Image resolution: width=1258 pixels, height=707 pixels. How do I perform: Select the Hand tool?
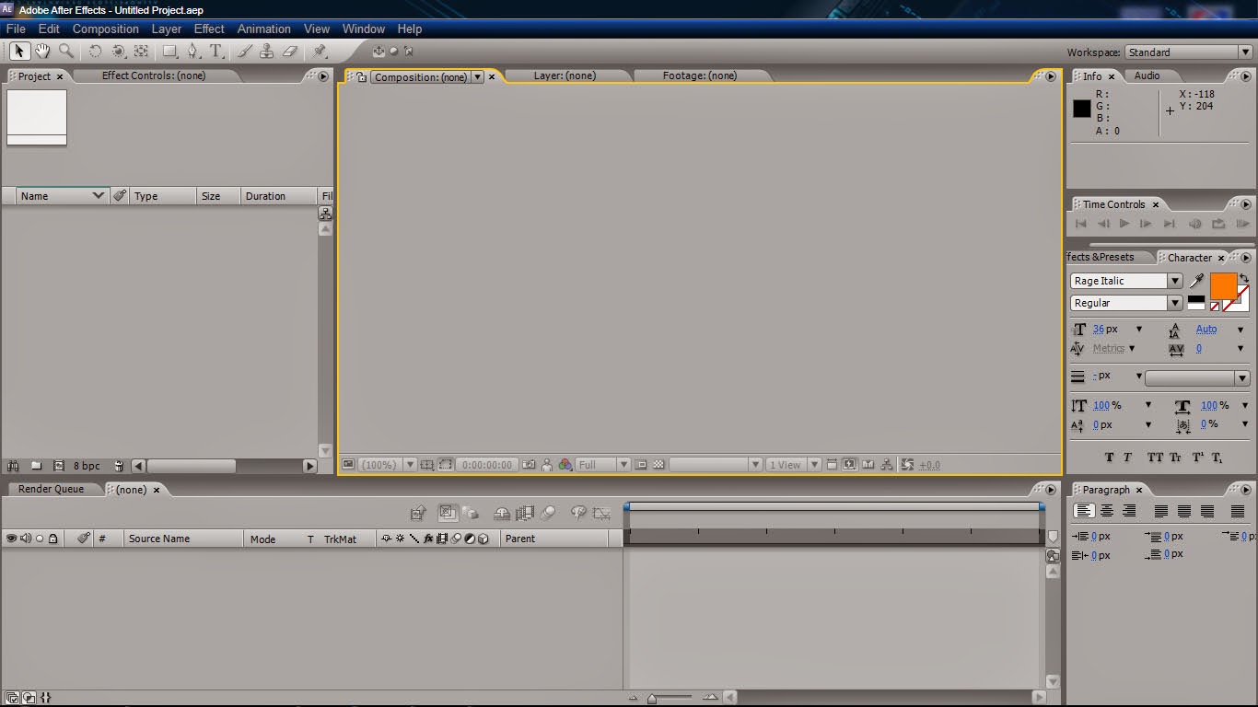pos(42,52)
